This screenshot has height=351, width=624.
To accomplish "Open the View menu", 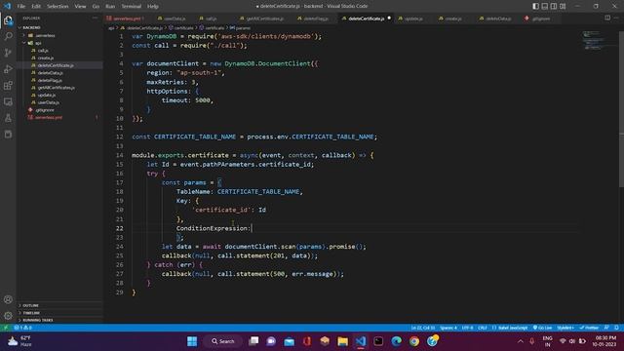I will pyautogui.click(x=80, y=6).
